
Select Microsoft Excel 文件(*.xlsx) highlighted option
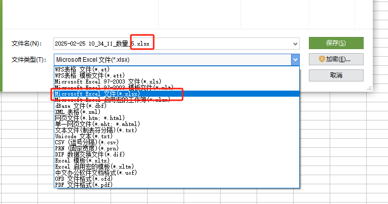pos(177,94)
